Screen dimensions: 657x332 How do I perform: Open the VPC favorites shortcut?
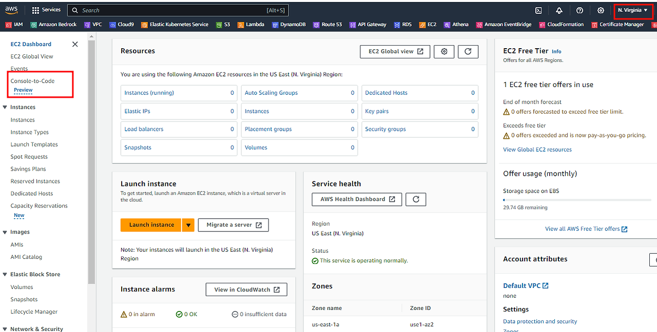click(93, 25)
